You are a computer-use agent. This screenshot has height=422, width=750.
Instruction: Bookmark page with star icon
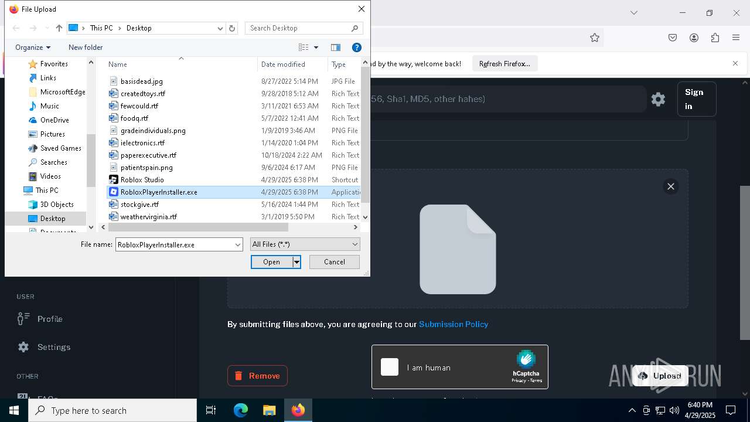(595, 38)
